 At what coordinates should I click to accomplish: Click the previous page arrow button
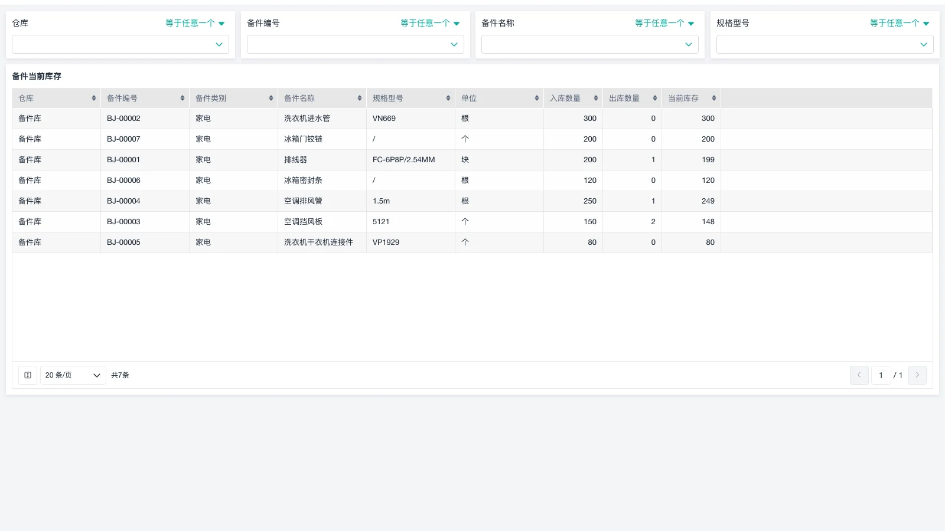click(859, 375)
